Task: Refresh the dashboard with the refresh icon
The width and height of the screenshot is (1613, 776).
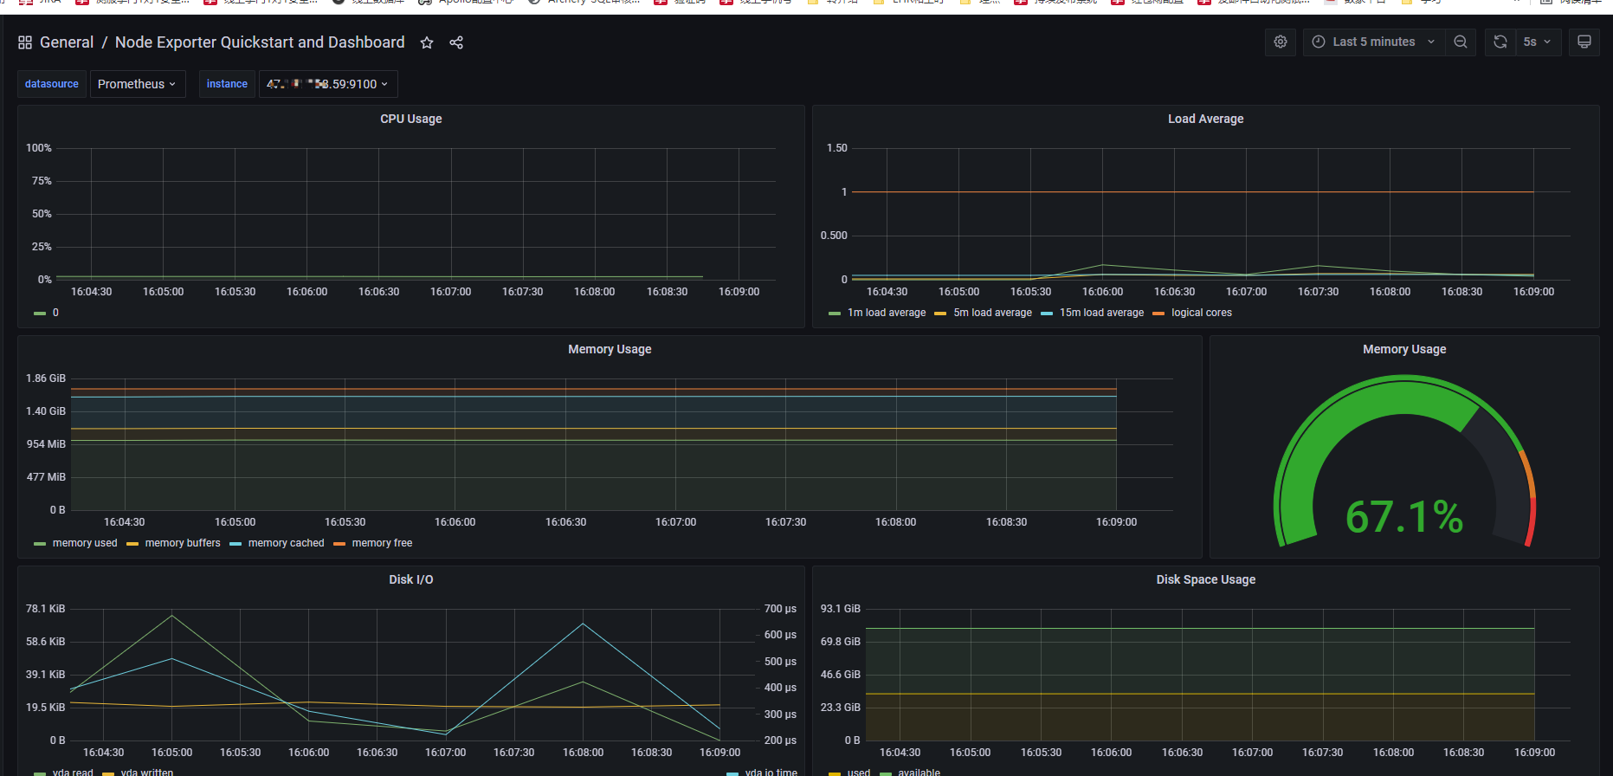Action: [x=1500, y=42]
